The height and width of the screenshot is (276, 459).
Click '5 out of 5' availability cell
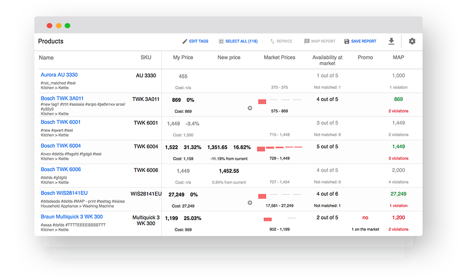pyautogui.click(x=327, y=147)
